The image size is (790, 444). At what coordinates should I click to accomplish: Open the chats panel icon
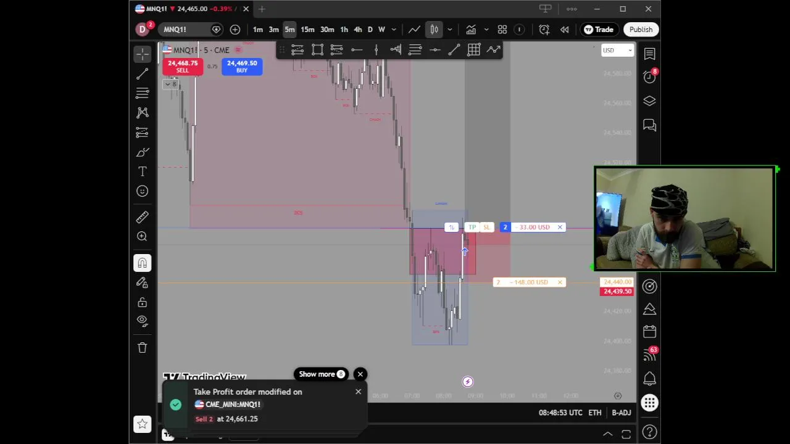pos(649,125)
